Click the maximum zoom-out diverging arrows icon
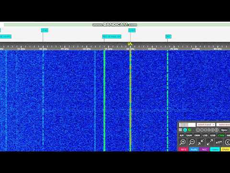 [210, 142]
